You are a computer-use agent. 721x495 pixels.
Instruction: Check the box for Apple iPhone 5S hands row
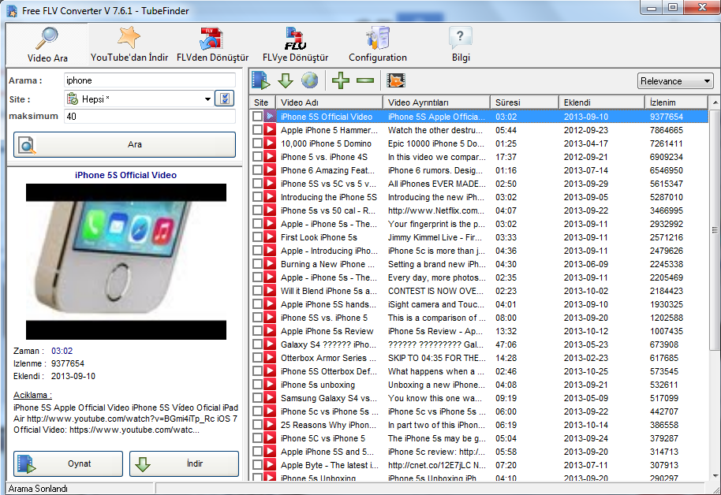[x=257, y=303]
